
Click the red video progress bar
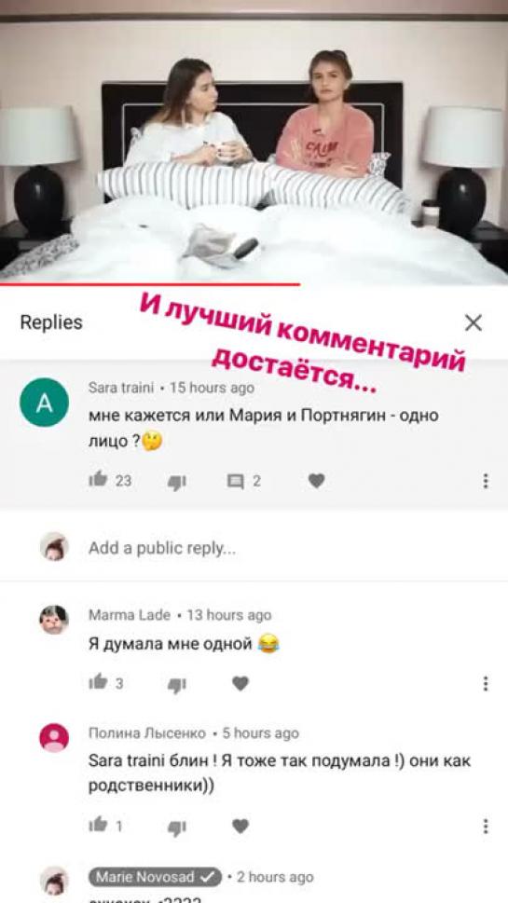(x=150, y=284)
